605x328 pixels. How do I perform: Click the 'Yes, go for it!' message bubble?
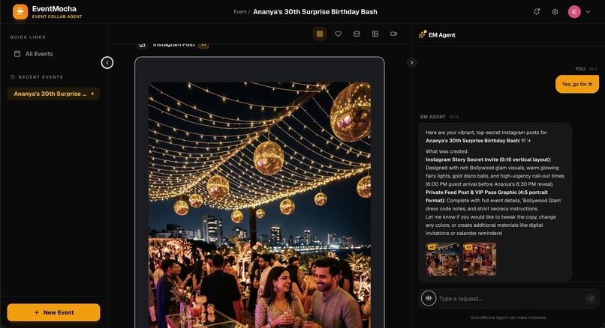[x=577, y=84]
